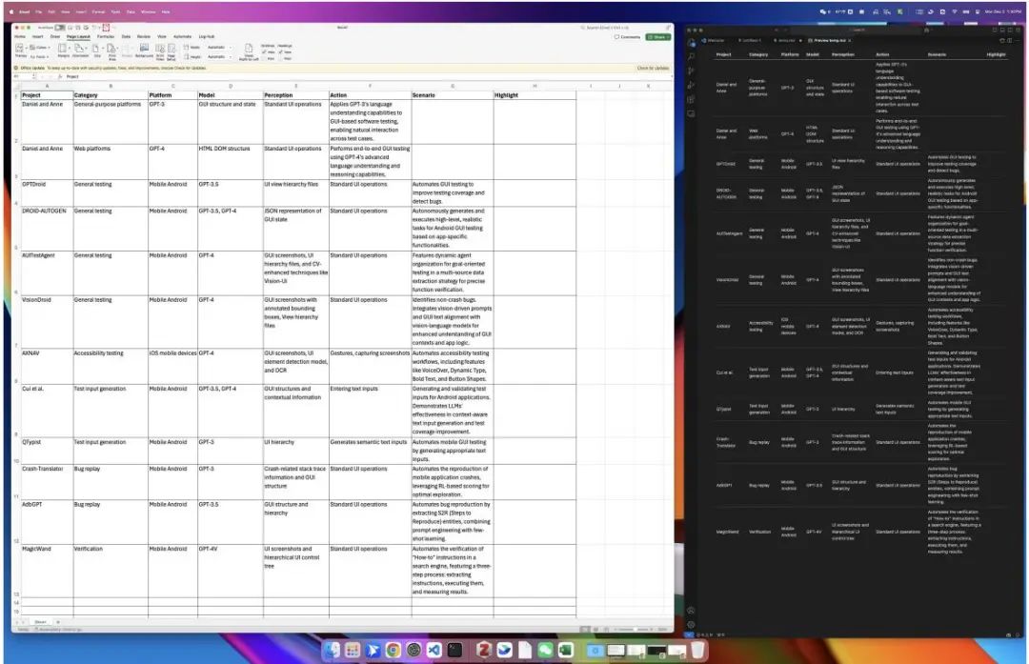Open the Width scale dropdown set to Automatic

(218, 48)
